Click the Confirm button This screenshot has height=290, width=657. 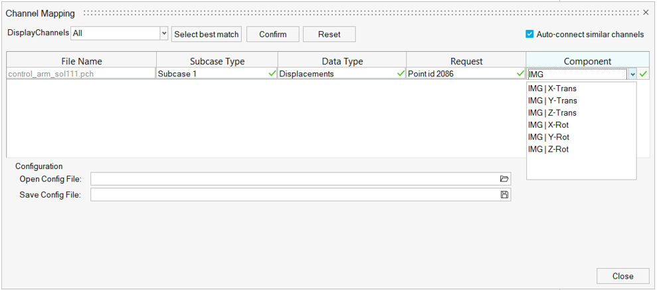(x=272, y=35)
